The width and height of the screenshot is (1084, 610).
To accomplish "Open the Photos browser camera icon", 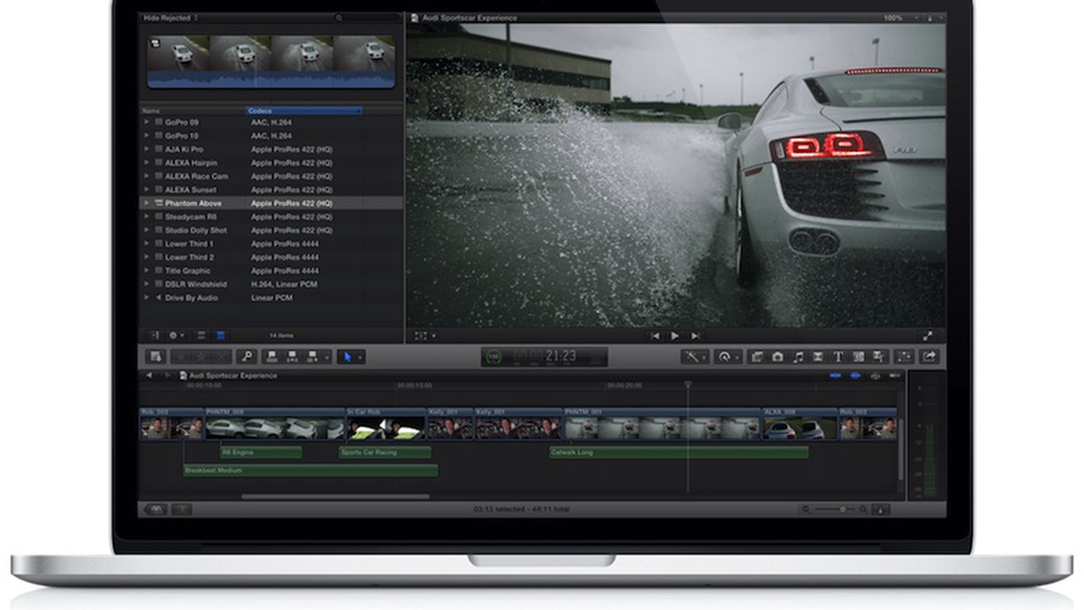I will (x=777, y=357).
